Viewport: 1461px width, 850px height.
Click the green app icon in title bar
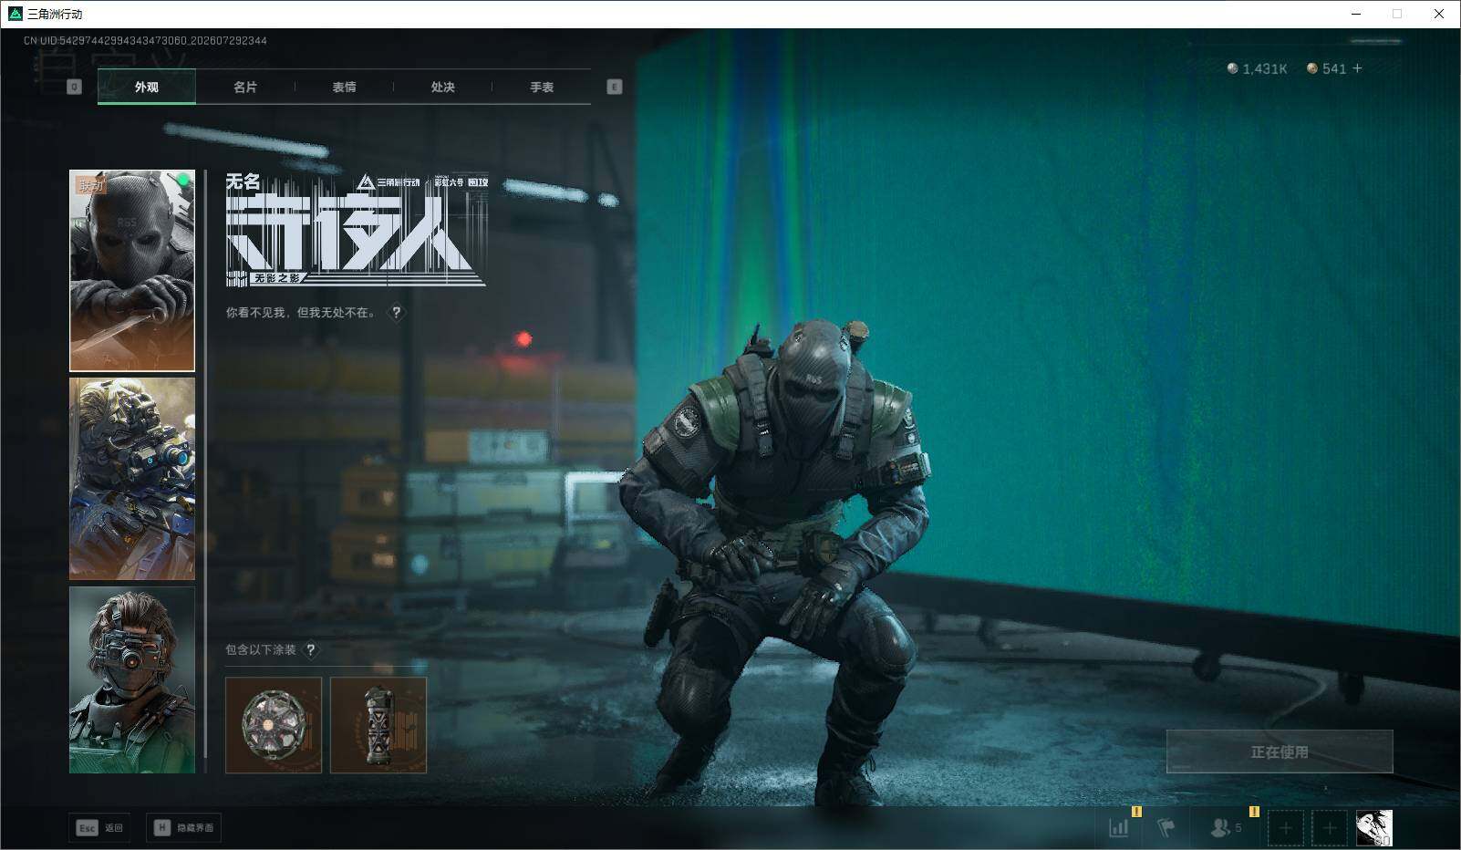coord(15,14)
